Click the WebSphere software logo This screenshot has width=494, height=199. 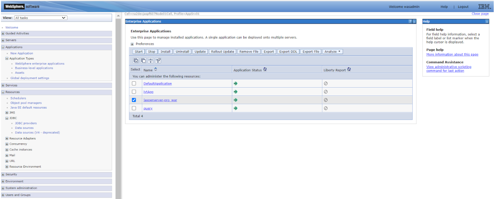click(22, 7)
